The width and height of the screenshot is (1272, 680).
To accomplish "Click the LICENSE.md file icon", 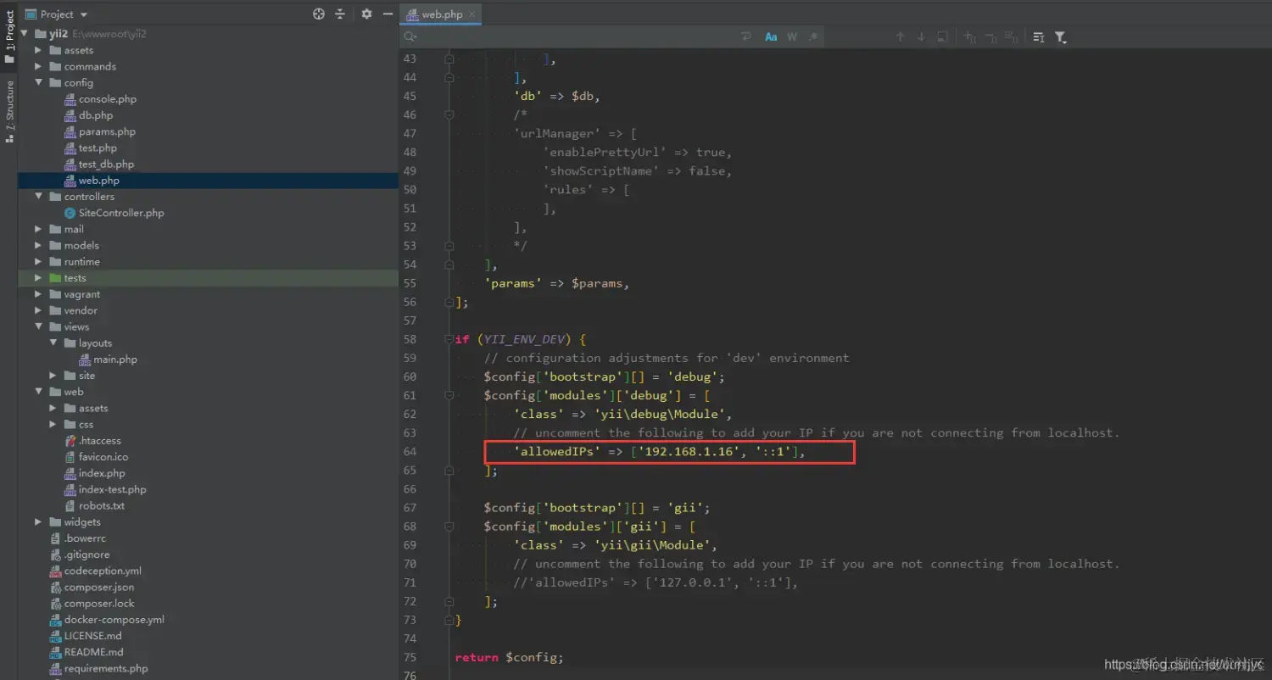I will click(x=56, y=636).
